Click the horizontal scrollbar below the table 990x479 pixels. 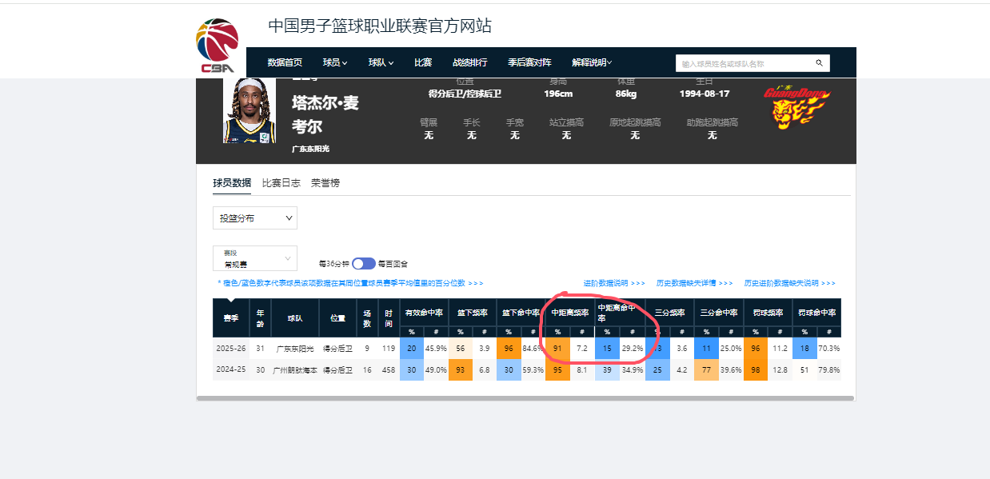click(x=525, y=397)
